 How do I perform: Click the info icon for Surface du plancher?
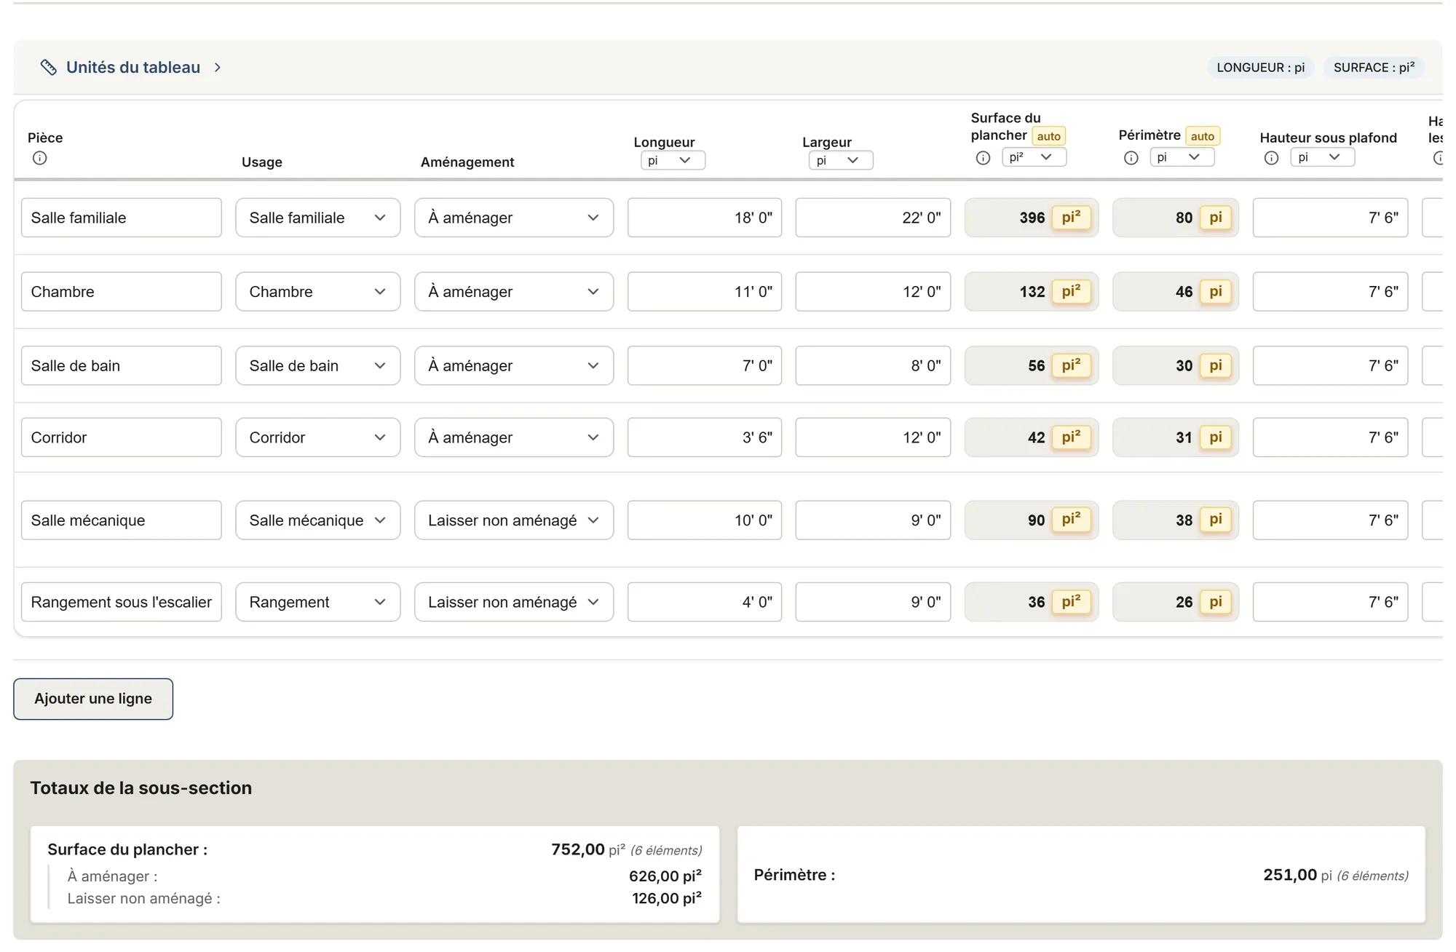[983, 158]
